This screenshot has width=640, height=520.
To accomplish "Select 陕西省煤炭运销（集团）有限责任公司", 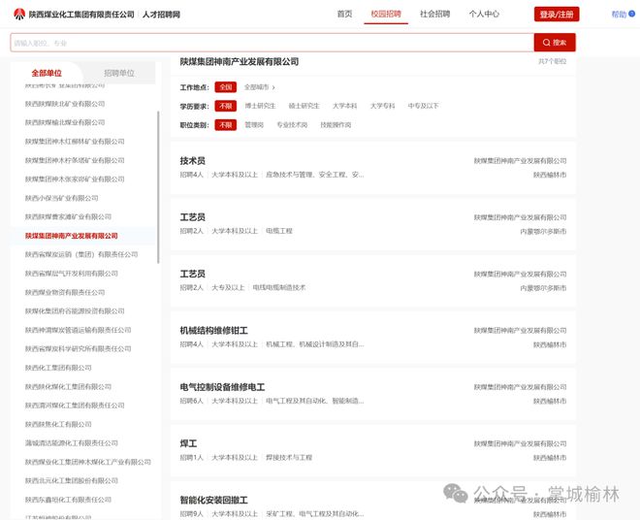I will [x=81, y=254].
